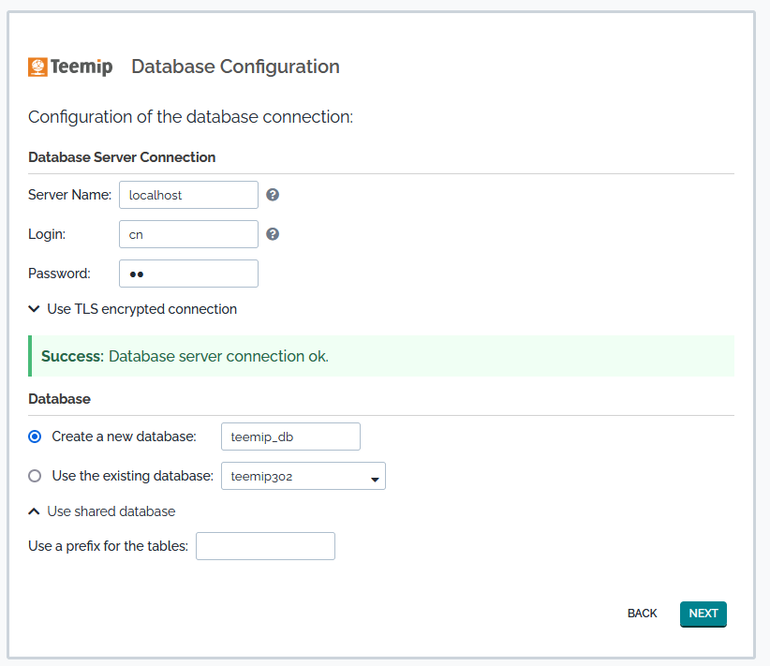Focus the Server Name field containing localhost
Image resolution: width=770 pixels, height=666 pixels.
point(188,195)
